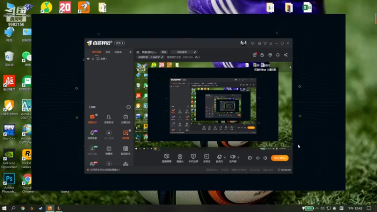
Task: Collapse the 工具箱 panel with the round button
Action: tap(128, 107)
